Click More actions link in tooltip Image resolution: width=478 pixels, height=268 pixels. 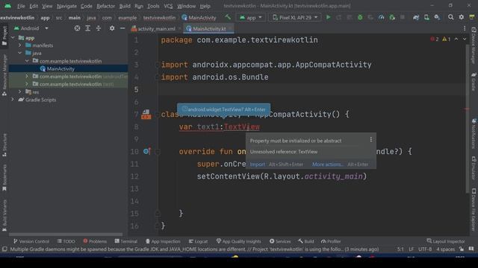tap(327, 164)
